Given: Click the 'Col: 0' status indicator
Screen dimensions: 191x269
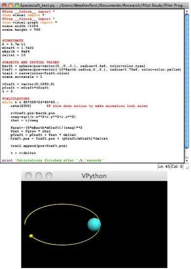Looking at the screenshot, I should click(176, 166).
